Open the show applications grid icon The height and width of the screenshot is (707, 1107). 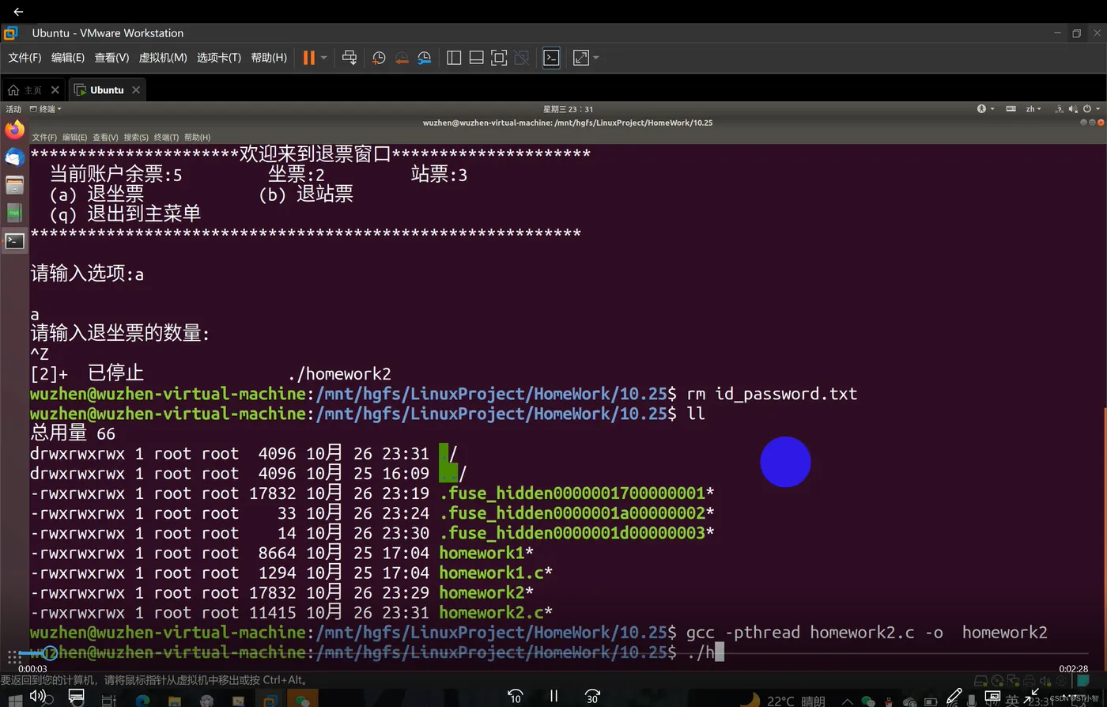pyautogui.click(x=13, y=657)
